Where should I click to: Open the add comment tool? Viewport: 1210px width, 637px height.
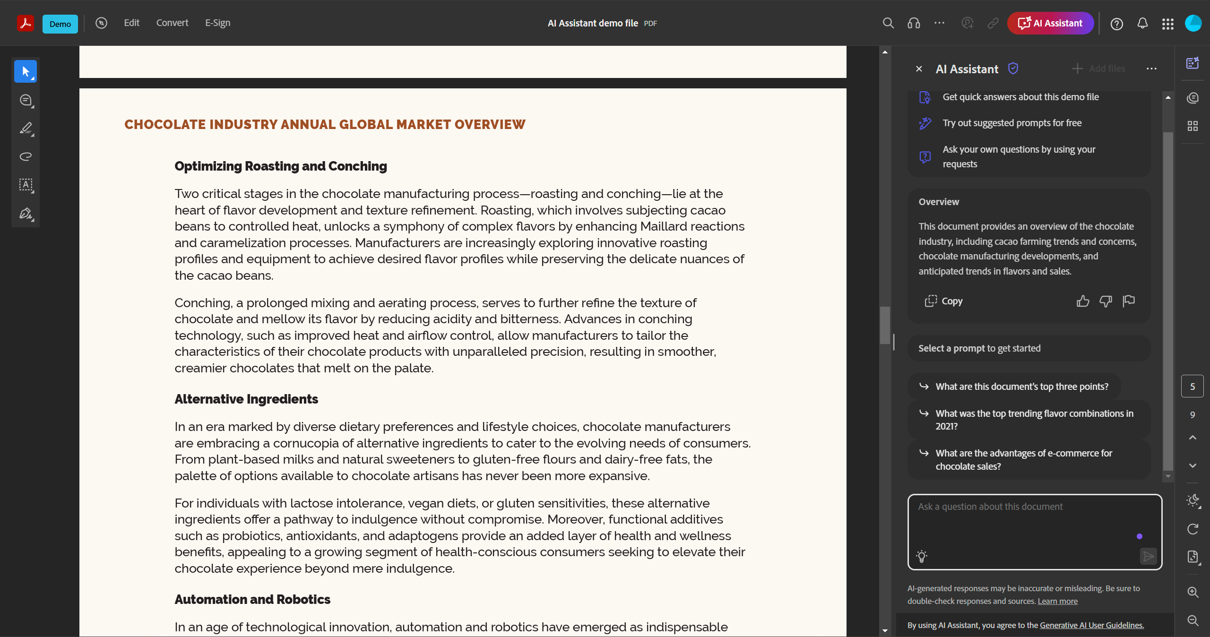pos(26,100)
